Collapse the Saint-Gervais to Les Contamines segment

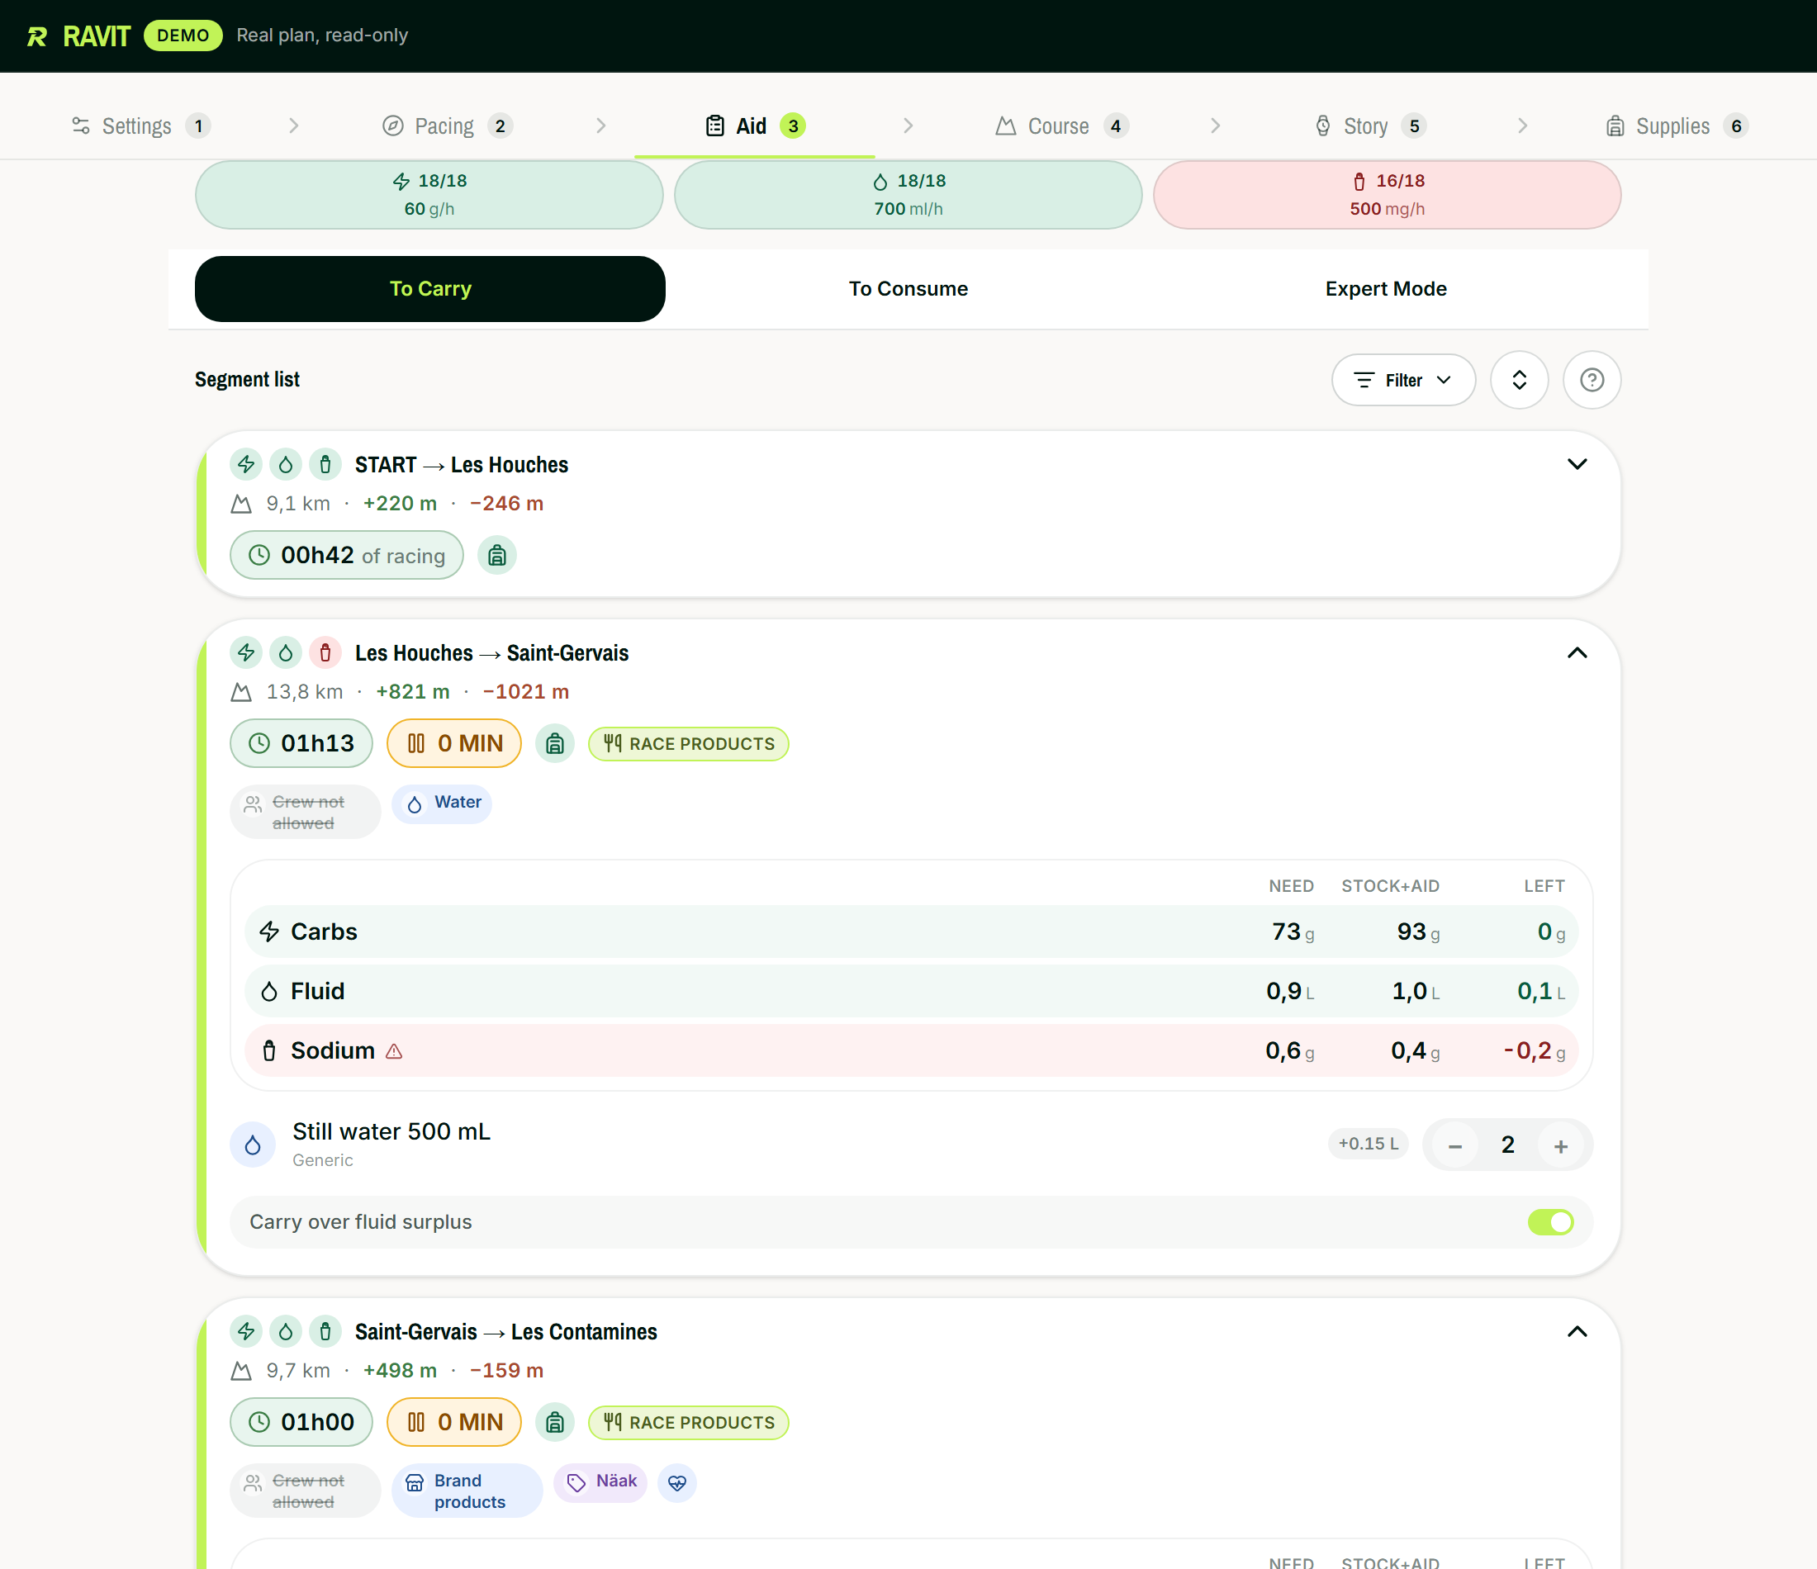(x=1577, y=1331)
